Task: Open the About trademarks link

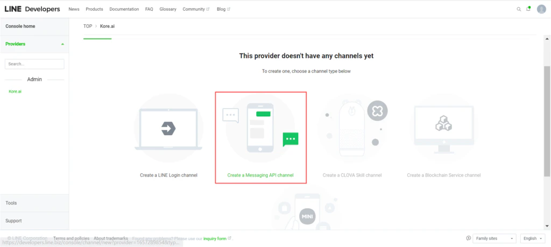Action: [111, 238]
